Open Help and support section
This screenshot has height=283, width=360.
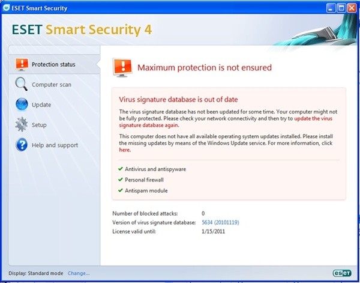pos(54,145)
